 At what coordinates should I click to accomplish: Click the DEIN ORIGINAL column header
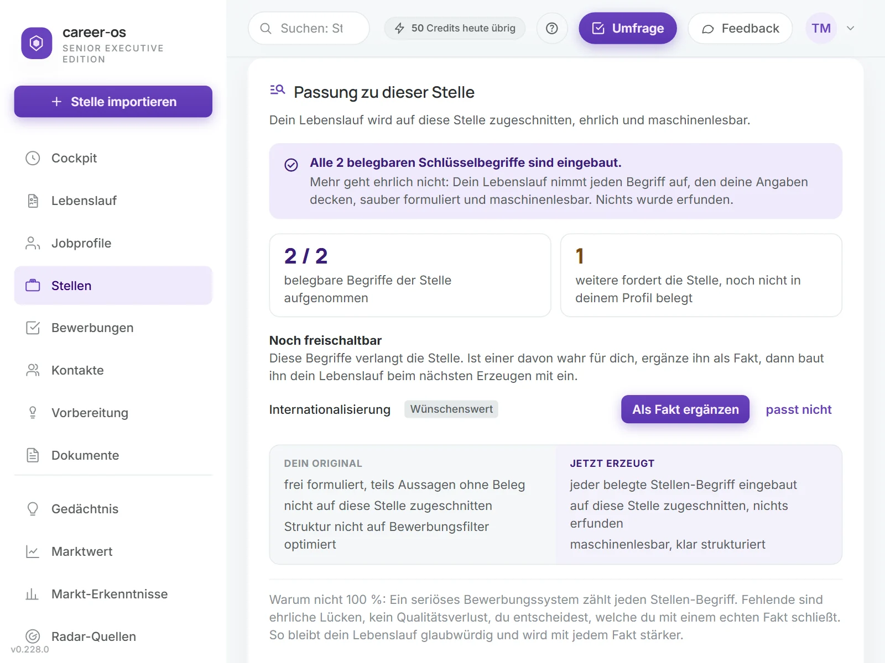323,464
